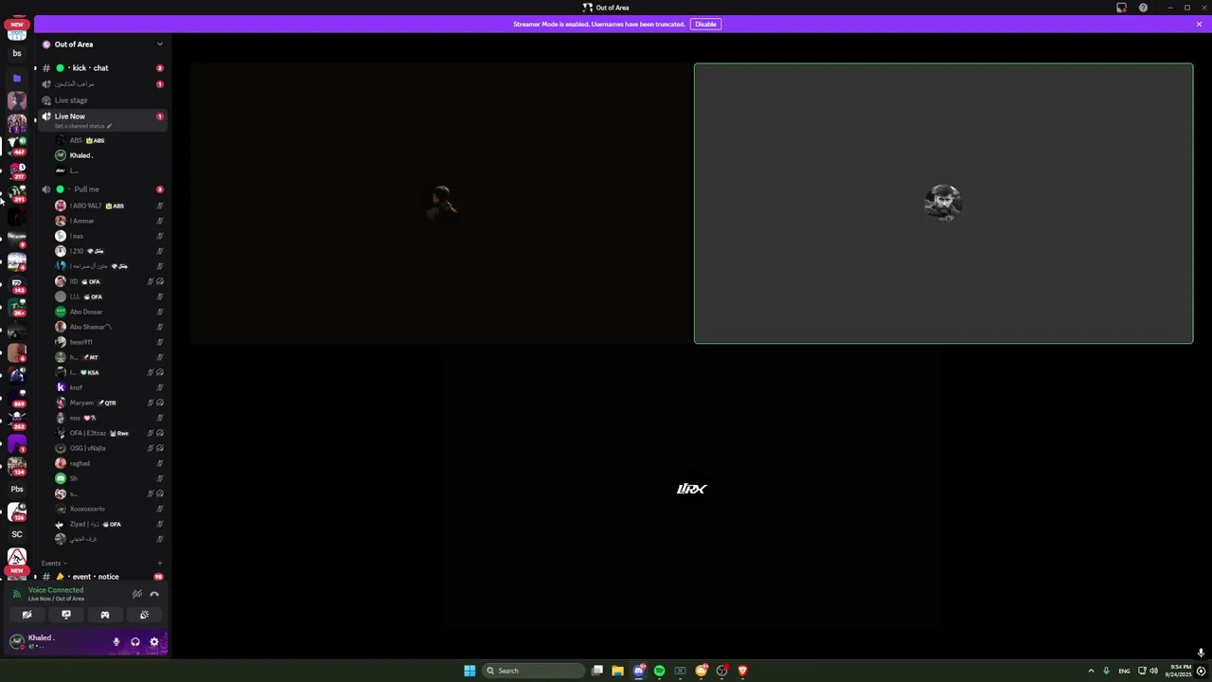Screen dimensions: 1212x682
Task: Open File Explorer from taskbar
Action: tap(617, 671)
